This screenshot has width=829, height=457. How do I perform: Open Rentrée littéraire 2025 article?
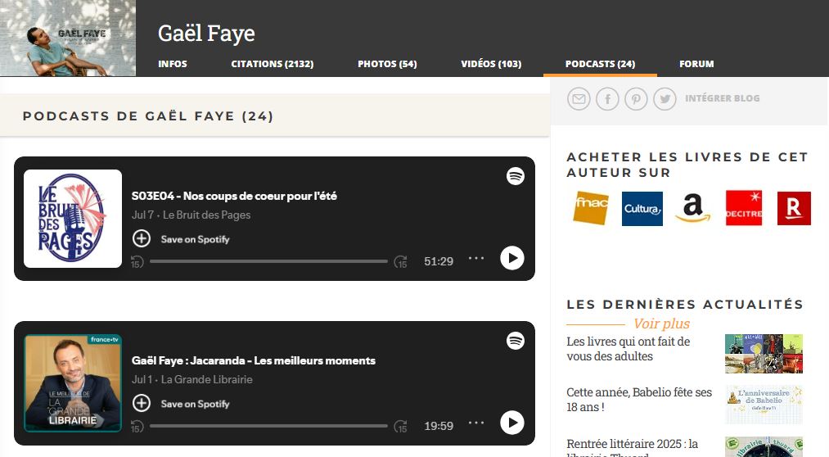click(x=633, y=447)
